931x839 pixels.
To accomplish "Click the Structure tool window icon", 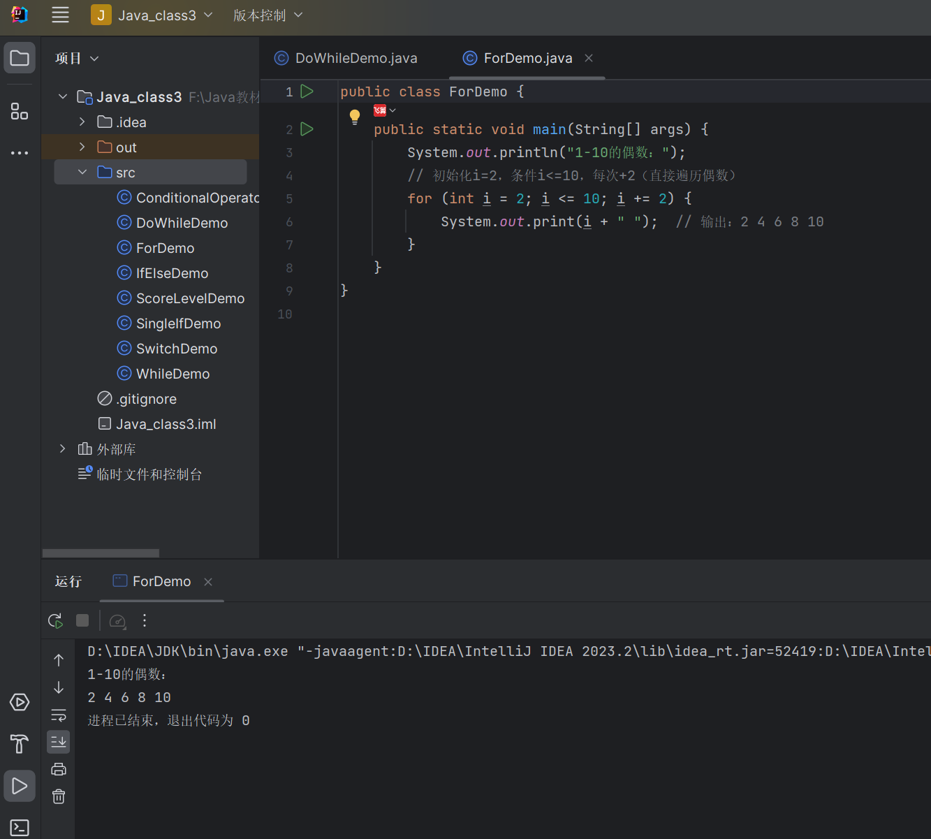I will [x=20, y=111].
